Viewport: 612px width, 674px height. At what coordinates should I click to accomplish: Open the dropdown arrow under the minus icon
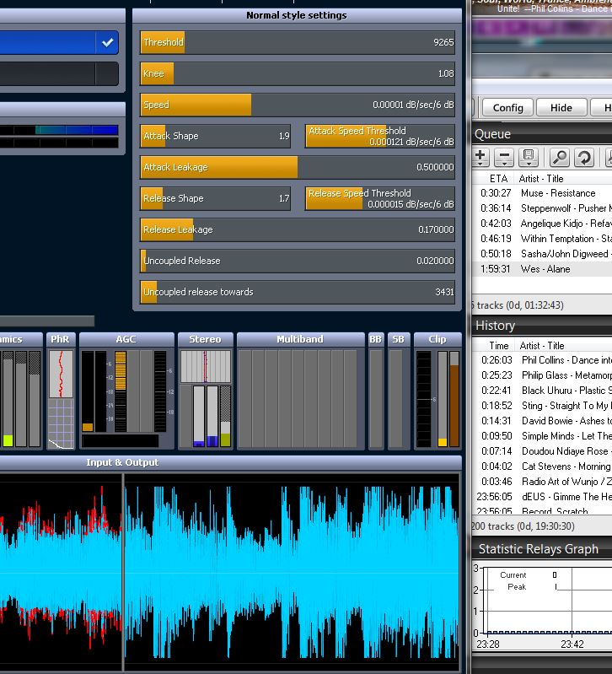[x=504, y=164]
